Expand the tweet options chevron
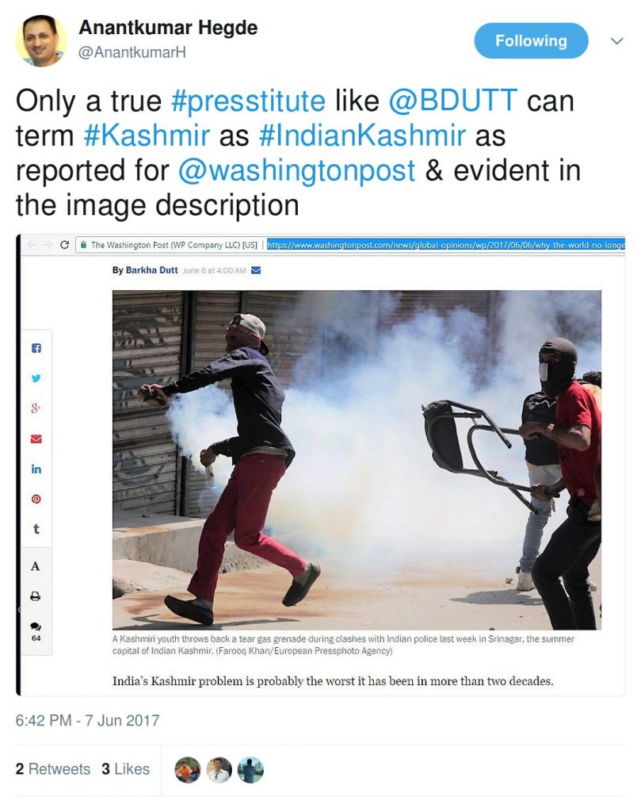The width and height of the screenshot is (637, 812). [617, 41]
